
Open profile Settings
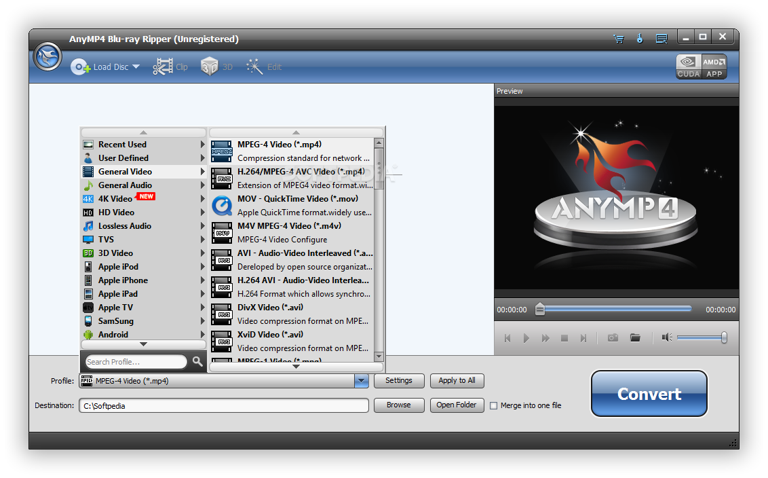click(399, 380)
